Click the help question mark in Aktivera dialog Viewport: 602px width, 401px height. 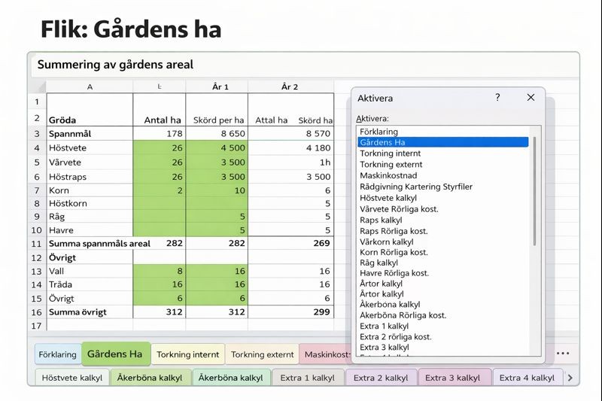click(497, 98)
